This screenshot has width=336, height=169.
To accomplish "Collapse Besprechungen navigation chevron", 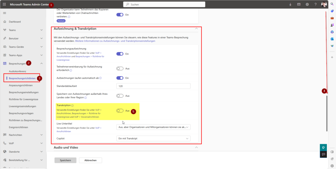I will click(42, 63).
